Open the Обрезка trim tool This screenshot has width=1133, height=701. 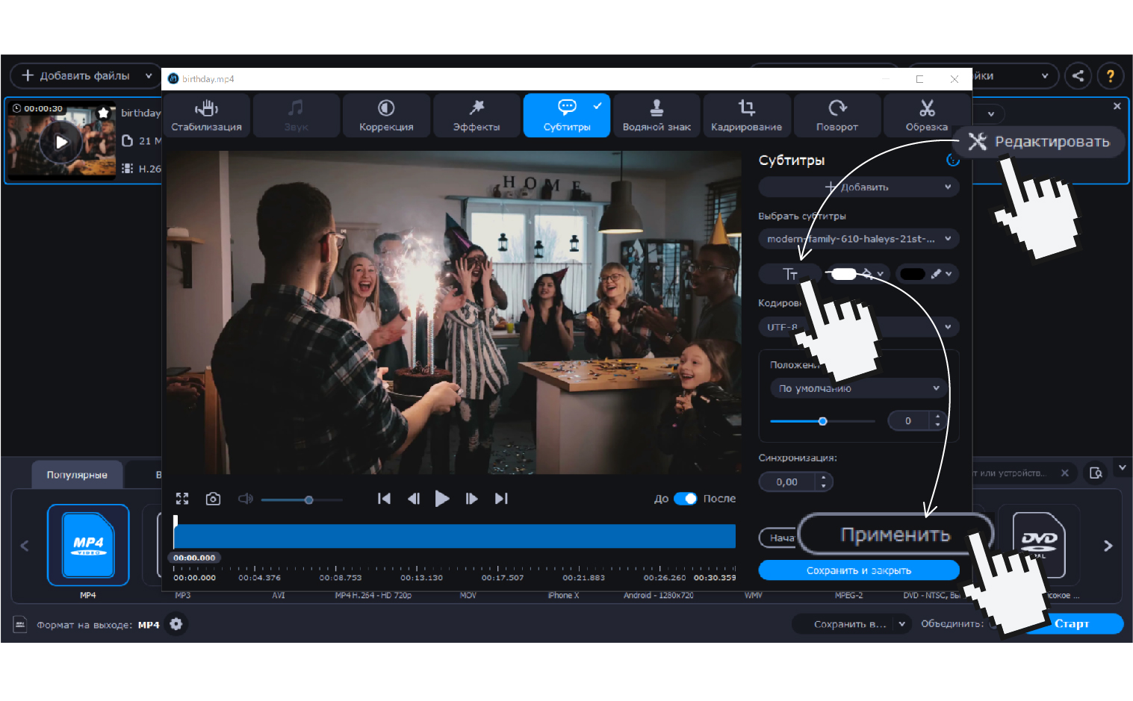(x=926, y=116)
